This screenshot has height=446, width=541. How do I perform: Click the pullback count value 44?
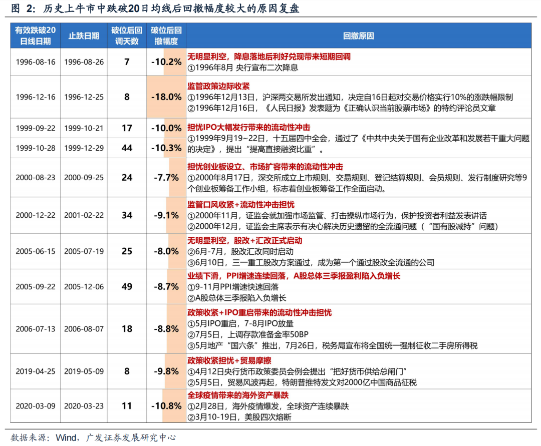127,147
